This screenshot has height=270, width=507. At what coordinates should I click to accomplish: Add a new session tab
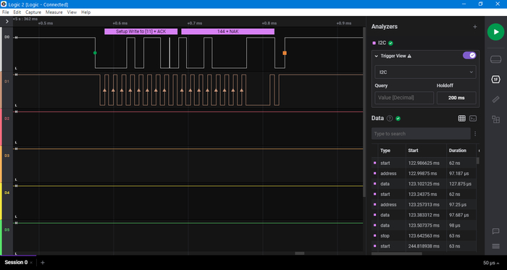42,263
